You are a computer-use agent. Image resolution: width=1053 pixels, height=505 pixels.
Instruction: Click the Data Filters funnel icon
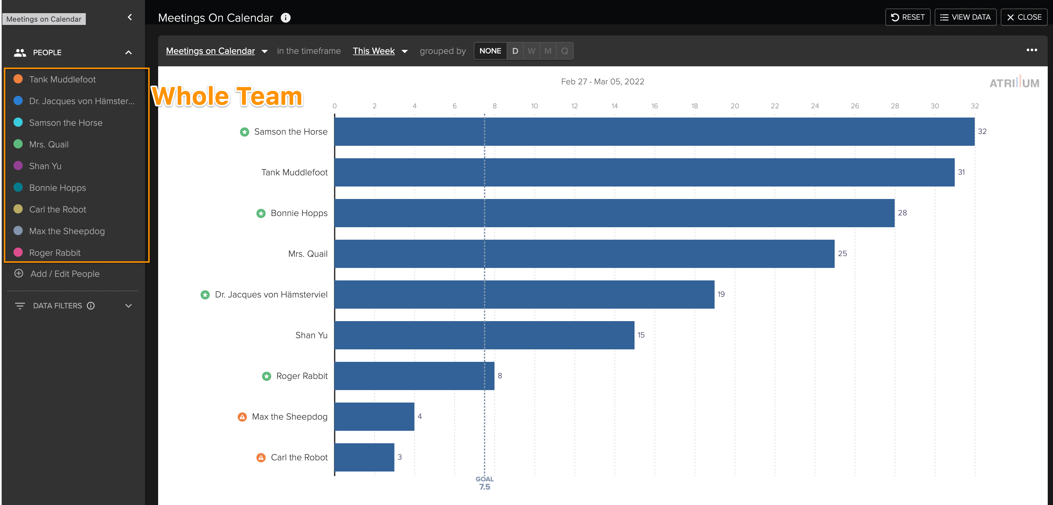tap(20, 306)
